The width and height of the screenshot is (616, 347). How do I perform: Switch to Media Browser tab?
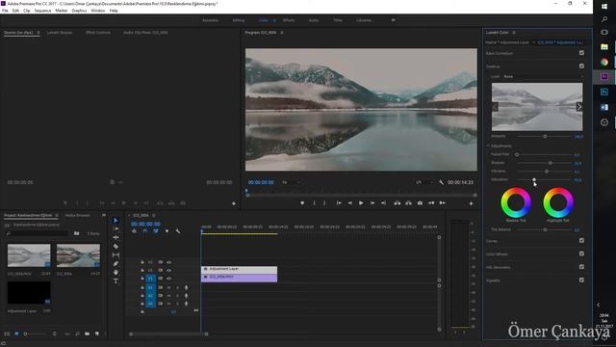tap(77, 215)
